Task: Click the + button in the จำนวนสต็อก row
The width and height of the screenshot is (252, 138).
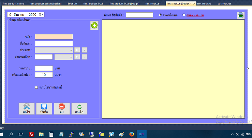Action: (77, 57)
